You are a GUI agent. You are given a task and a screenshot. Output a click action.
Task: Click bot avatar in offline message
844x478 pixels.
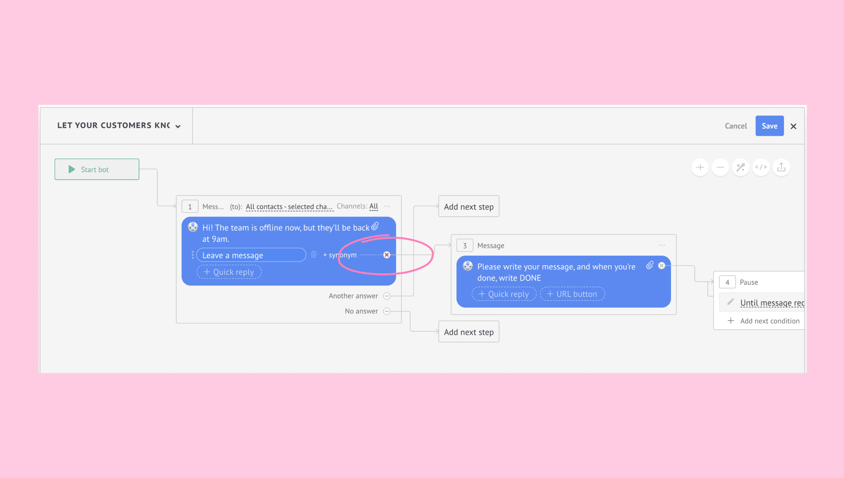click(193, 227)
